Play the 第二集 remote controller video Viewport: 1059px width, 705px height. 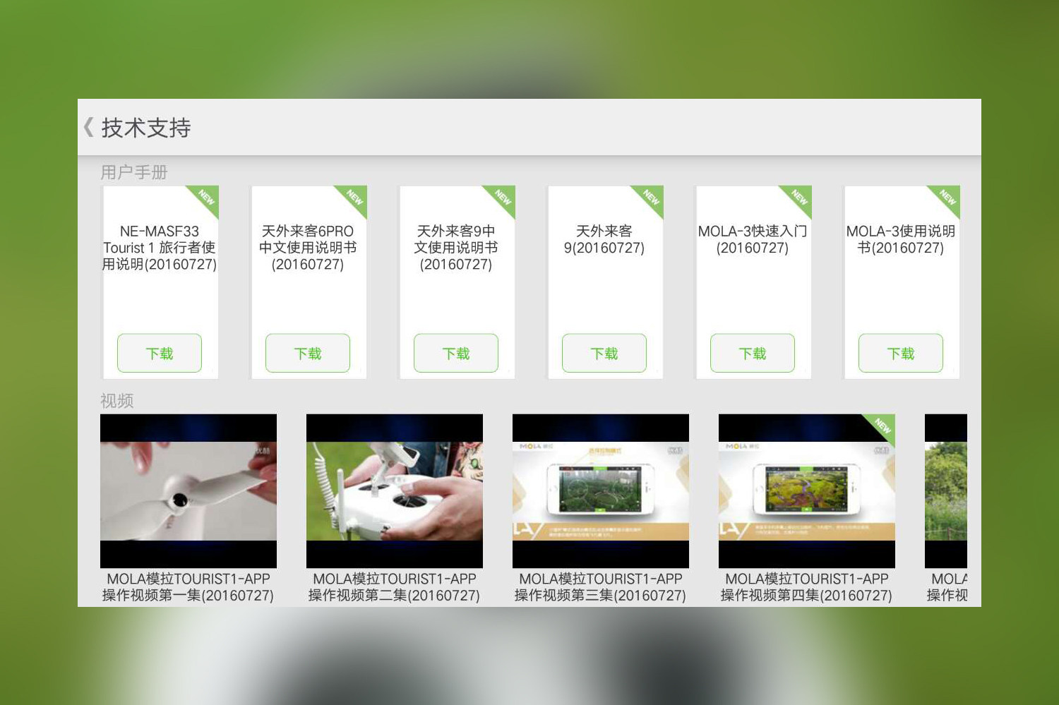tap(395, 491)
